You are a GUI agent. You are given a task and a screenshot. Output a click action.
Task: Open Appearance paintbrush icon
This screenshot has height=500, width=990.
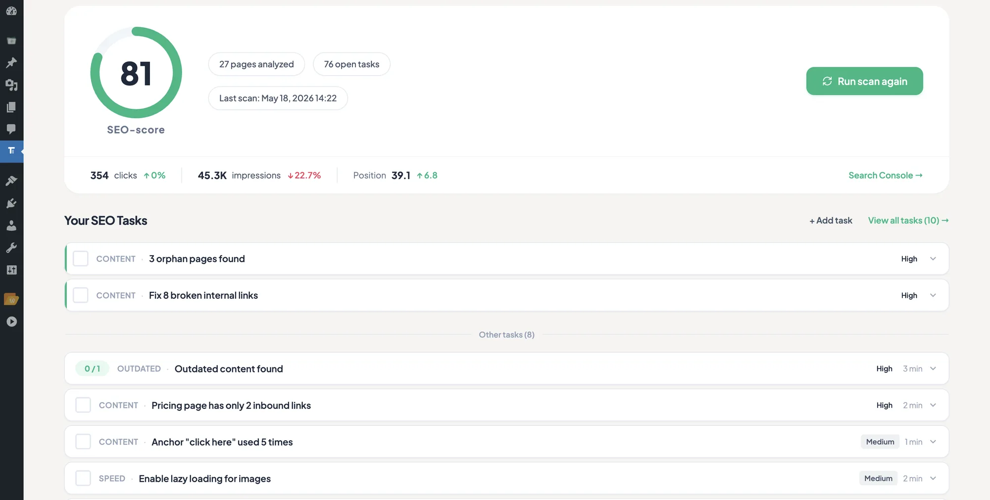pos(11,181)
